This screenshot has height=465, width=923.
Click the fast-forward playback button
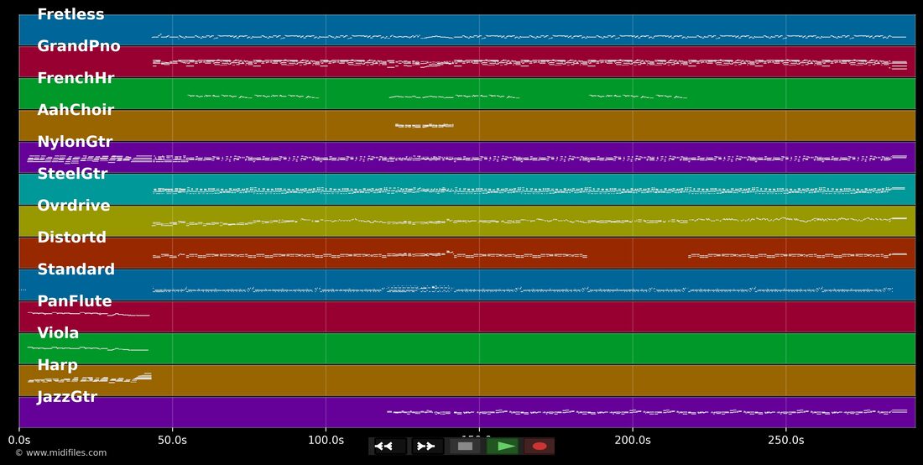[x=427, y=447]
